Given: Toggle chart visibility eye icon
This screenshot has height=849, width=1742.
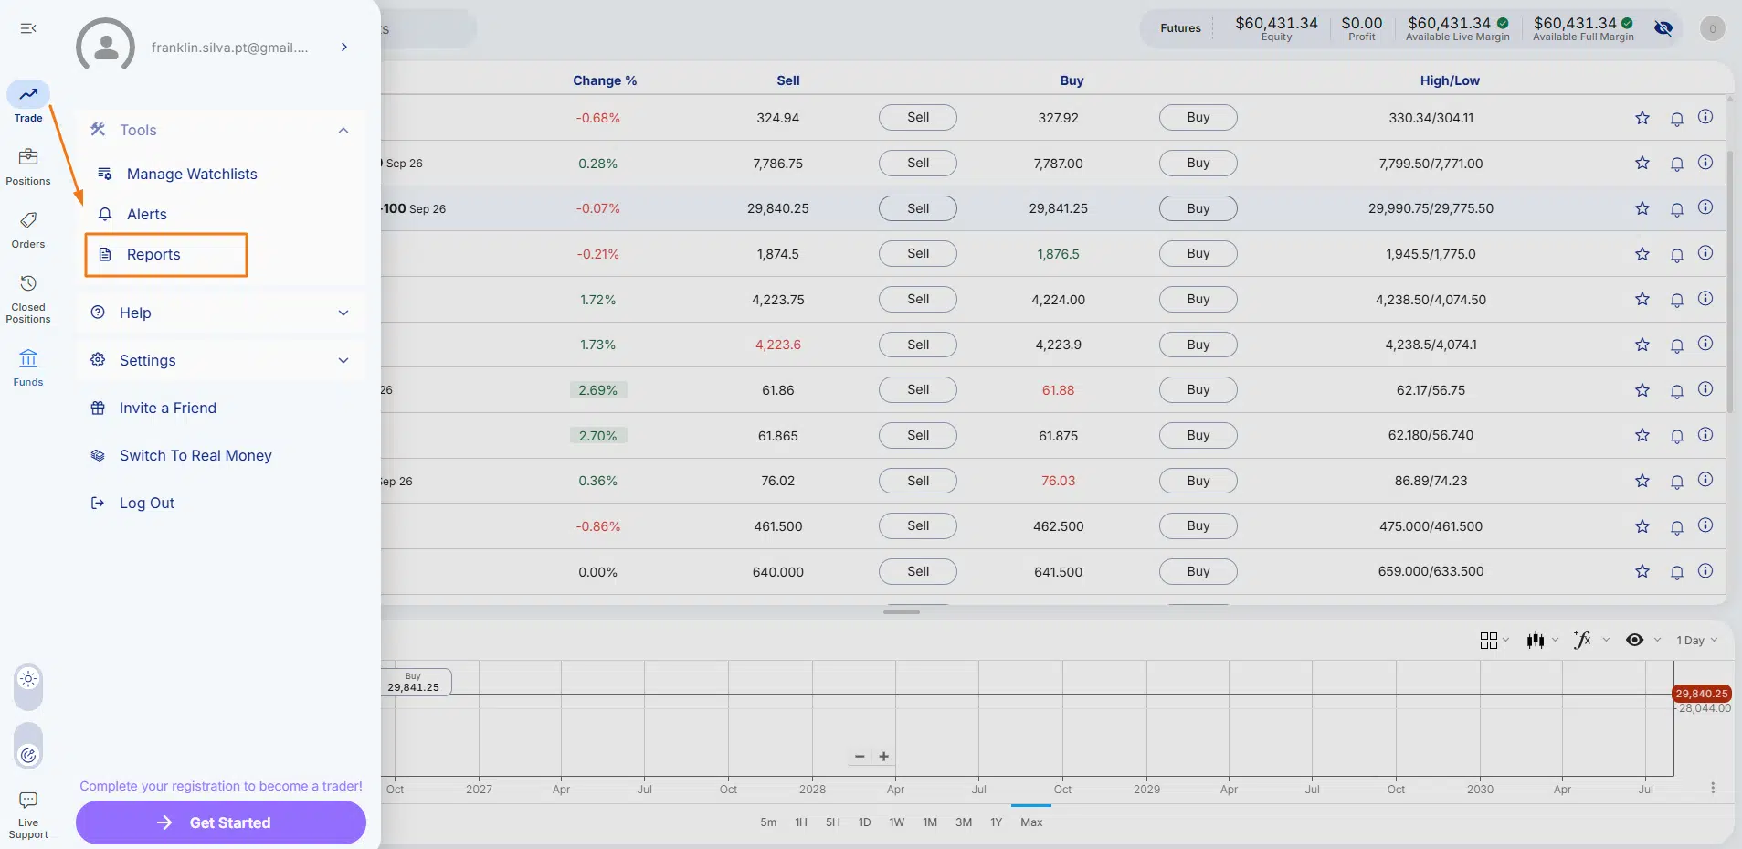Looking at the screenshot, I should pyautogui.click(x=1635, y=640).
